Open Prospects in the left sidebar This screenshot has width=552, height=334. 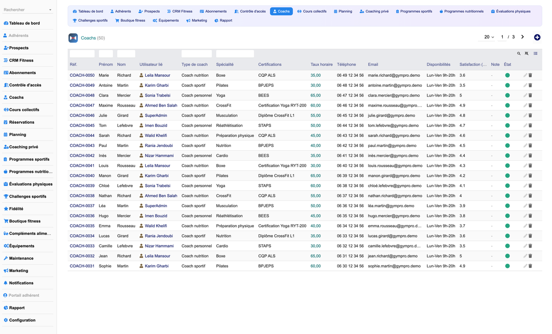19,48
